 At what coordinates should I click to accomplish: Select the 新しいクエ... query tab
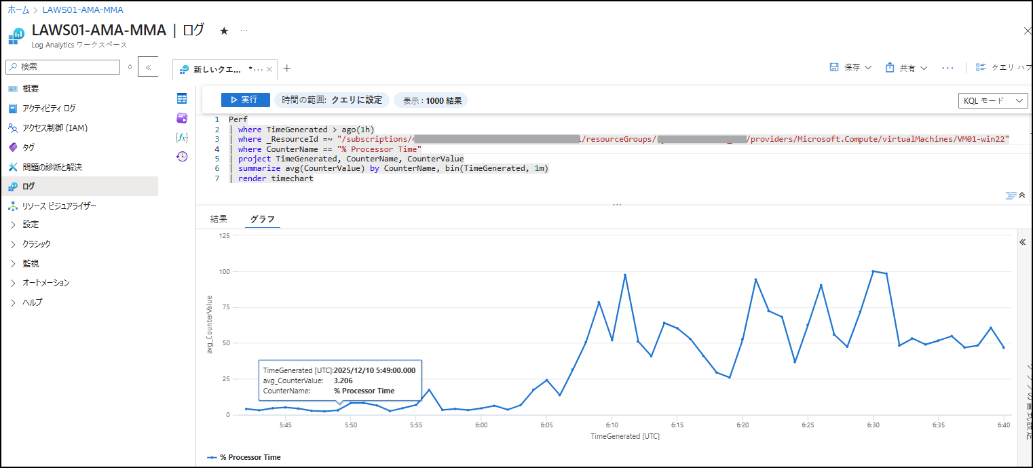point(217,69)
